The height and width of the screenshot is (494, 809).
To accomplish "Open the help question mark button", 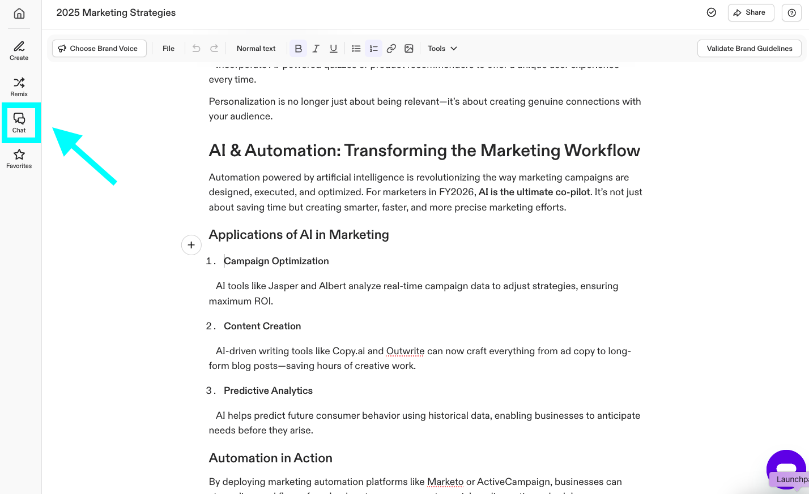I will click(x=791, y=12).
